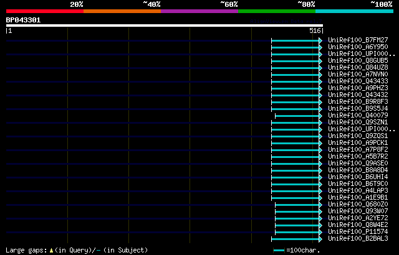
Task: Select the UniRef100_A2YE72 label
Action: 358,218
